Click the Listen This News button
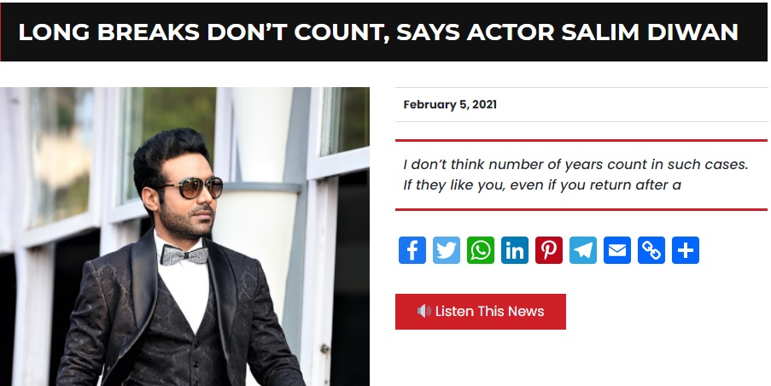The width and height of the screenshot is (771, 386). click(x=481, y=311)
